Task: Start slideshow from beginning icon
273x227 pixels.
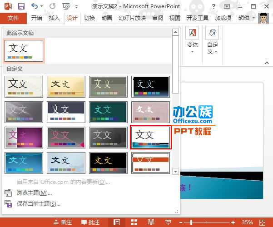Action: click(x=66, y=7)
